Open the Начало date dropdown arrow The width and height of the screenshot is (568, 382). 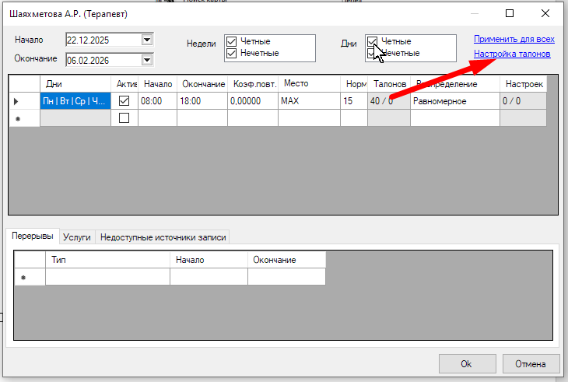146,40
